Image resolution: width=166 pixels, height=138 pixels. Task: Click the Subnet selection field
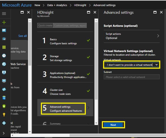tap(132, 77)
